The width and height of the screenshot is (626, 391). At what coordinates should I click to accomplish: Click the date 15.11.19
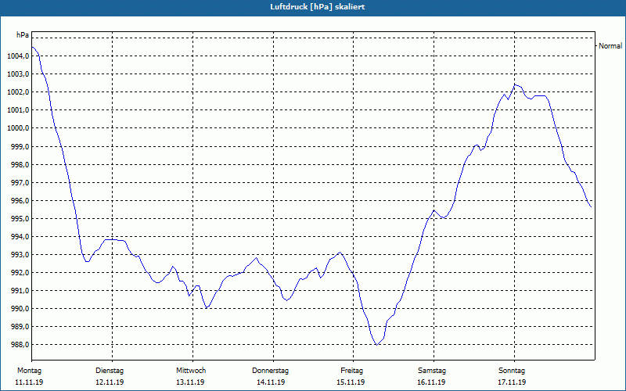tap(351, 382)
